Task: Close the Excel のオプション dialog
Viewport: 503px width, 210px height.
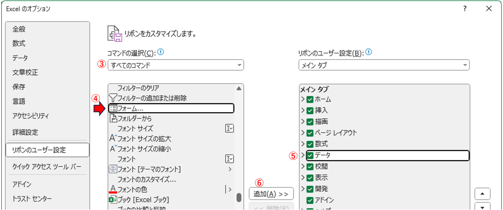Action: [x=489, y=8]
